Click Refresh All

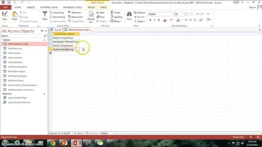(91, 17)
